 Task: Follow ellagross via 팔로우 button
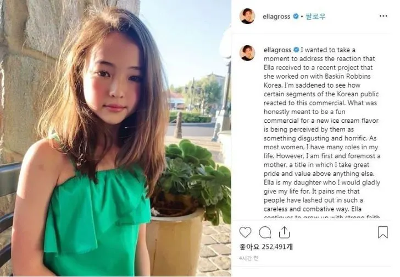[315, 17]
